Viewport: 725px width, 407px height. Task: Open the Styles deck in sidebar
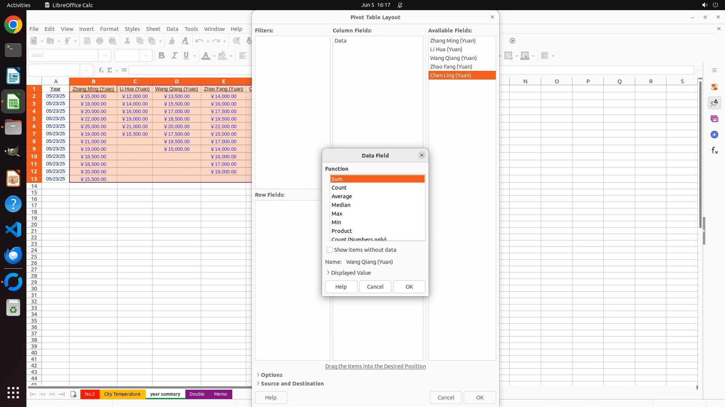point(714,103)
